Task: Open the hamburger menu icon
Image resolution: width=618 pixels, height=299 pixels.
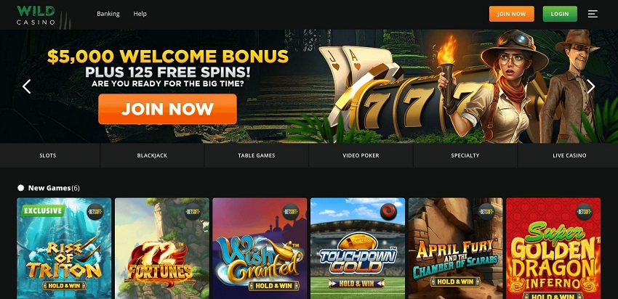Action: click(593, 14)
